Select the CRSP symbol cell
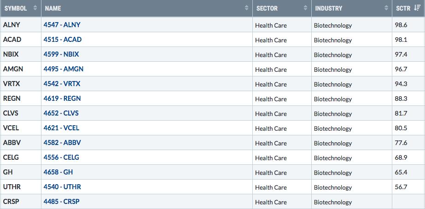The height and width of the screenshot is (209, 425). click(x=21, y=202)
